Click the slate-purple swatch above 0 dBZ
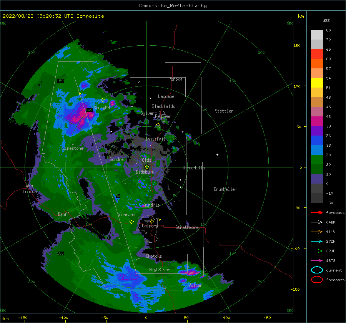The image size is (346, 323). coord(317,179)
